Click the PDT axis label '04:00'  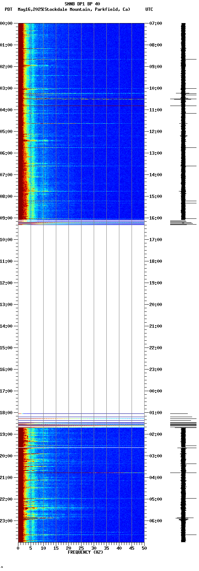[x=6, y=110]
